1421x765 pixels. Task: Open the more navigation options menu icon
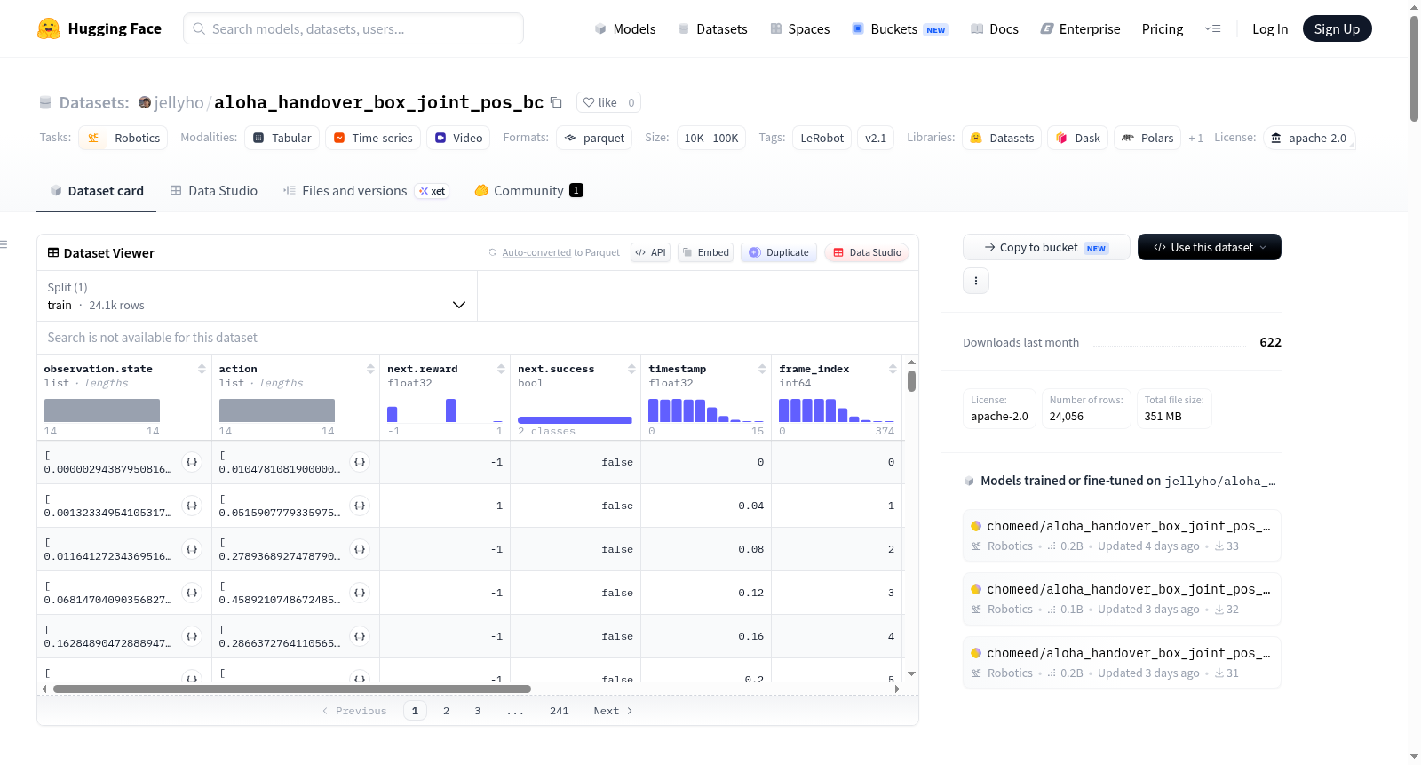click(x=1212, y=28)
